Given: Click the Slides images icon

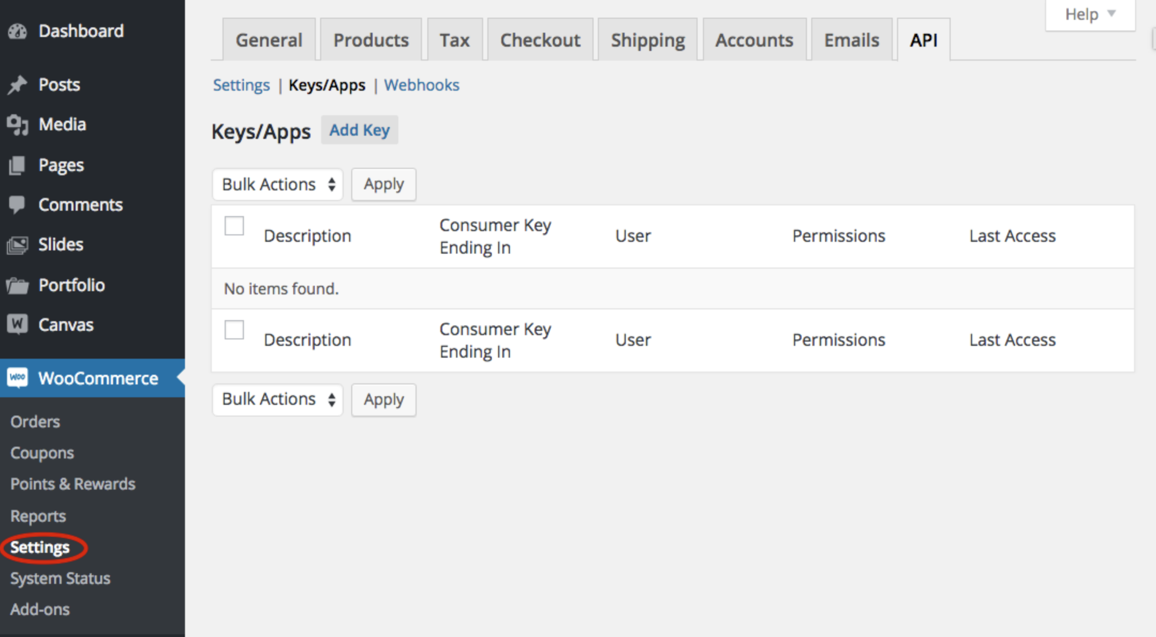Looking at the screenshot, I should [x=17, y=245].
